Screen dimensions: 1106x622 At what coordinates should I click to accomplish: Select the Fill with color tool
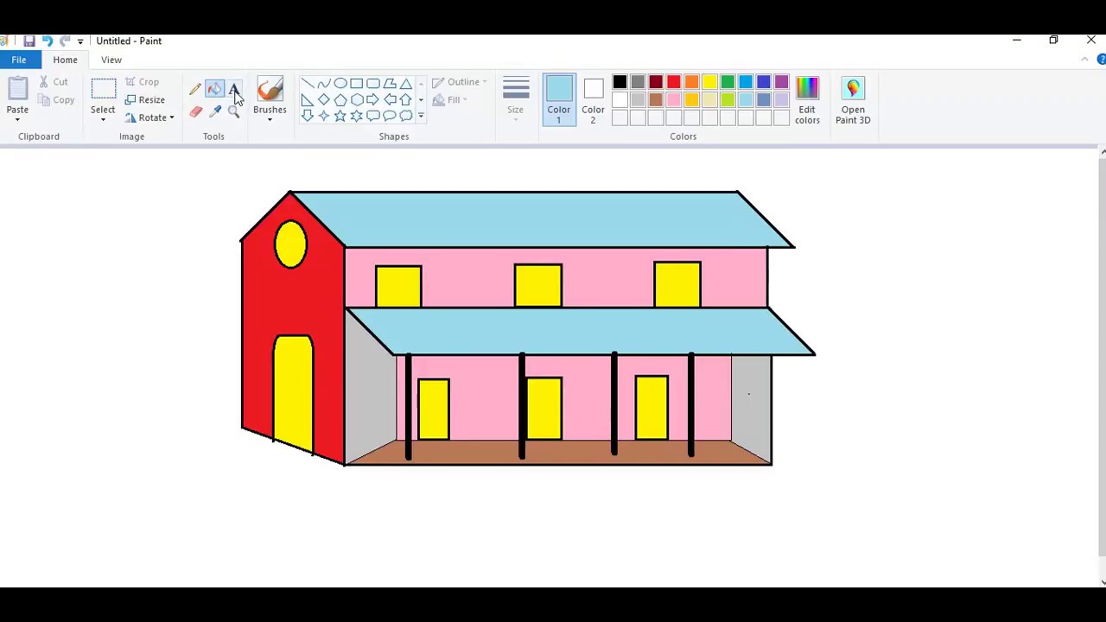[x=214, y=89]
